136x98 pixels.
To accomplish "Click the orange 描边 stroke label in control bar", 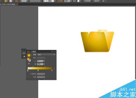I will coord(17,1).
